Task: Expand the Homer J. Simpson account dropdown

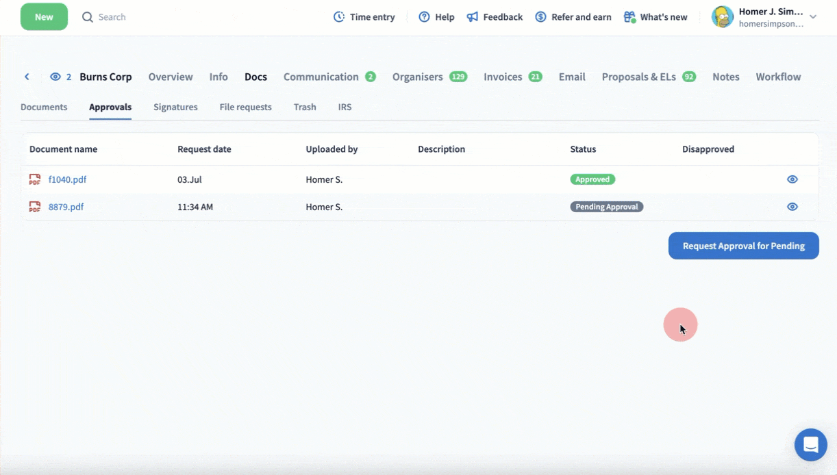Action: (813, 17)
